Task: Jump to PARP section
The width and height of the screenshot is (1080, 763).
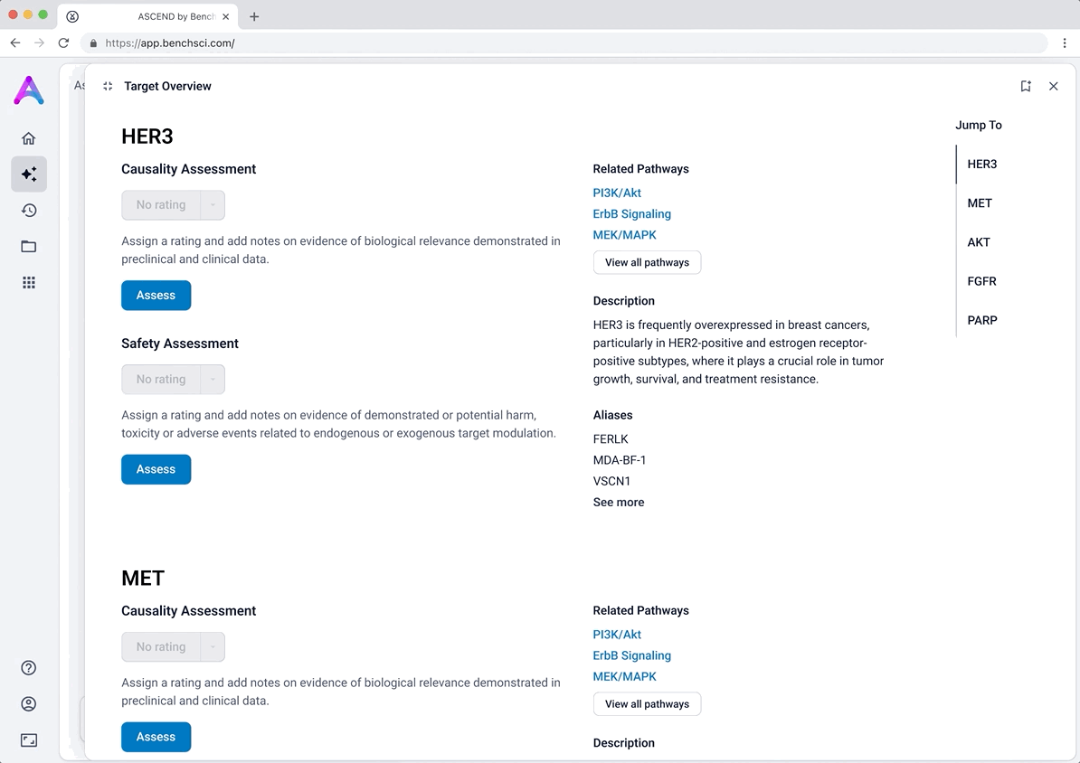Action: [x=982, y=320]
